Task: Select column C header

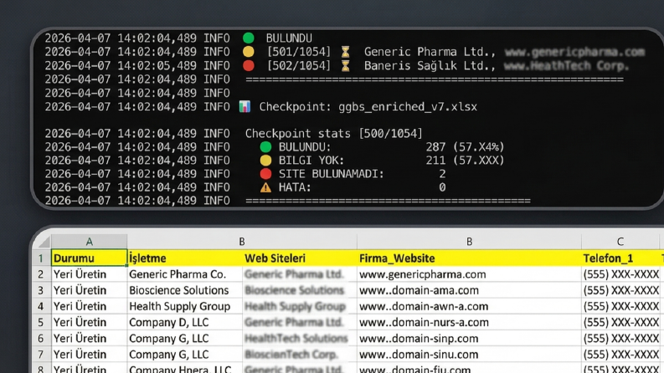Action: (x=620, y=242)
